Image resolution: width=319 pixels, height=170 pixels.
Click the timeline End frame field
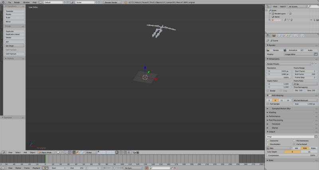click(77, 168)
